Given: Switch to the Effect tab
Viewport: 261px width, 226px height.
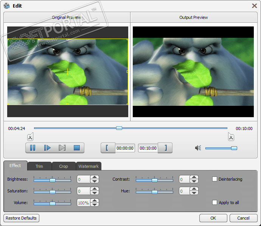Looking at the screenshot, I should pos(15,166).
